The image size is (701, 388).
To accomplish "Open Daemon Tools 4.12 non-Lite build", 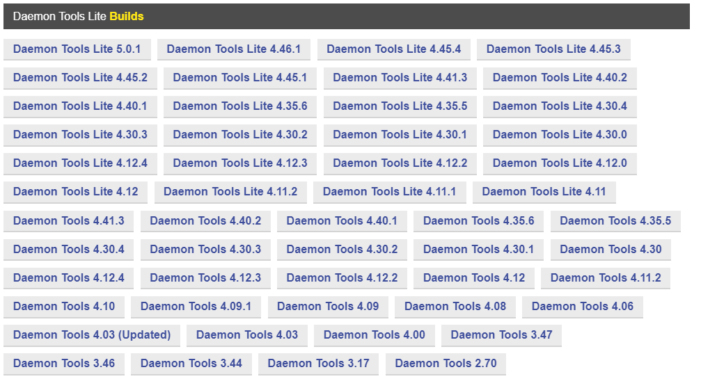I will pyautogui.click(x=474, y=278).
